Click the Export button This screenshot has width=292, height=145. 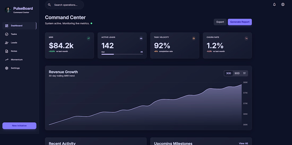point(220,22)
